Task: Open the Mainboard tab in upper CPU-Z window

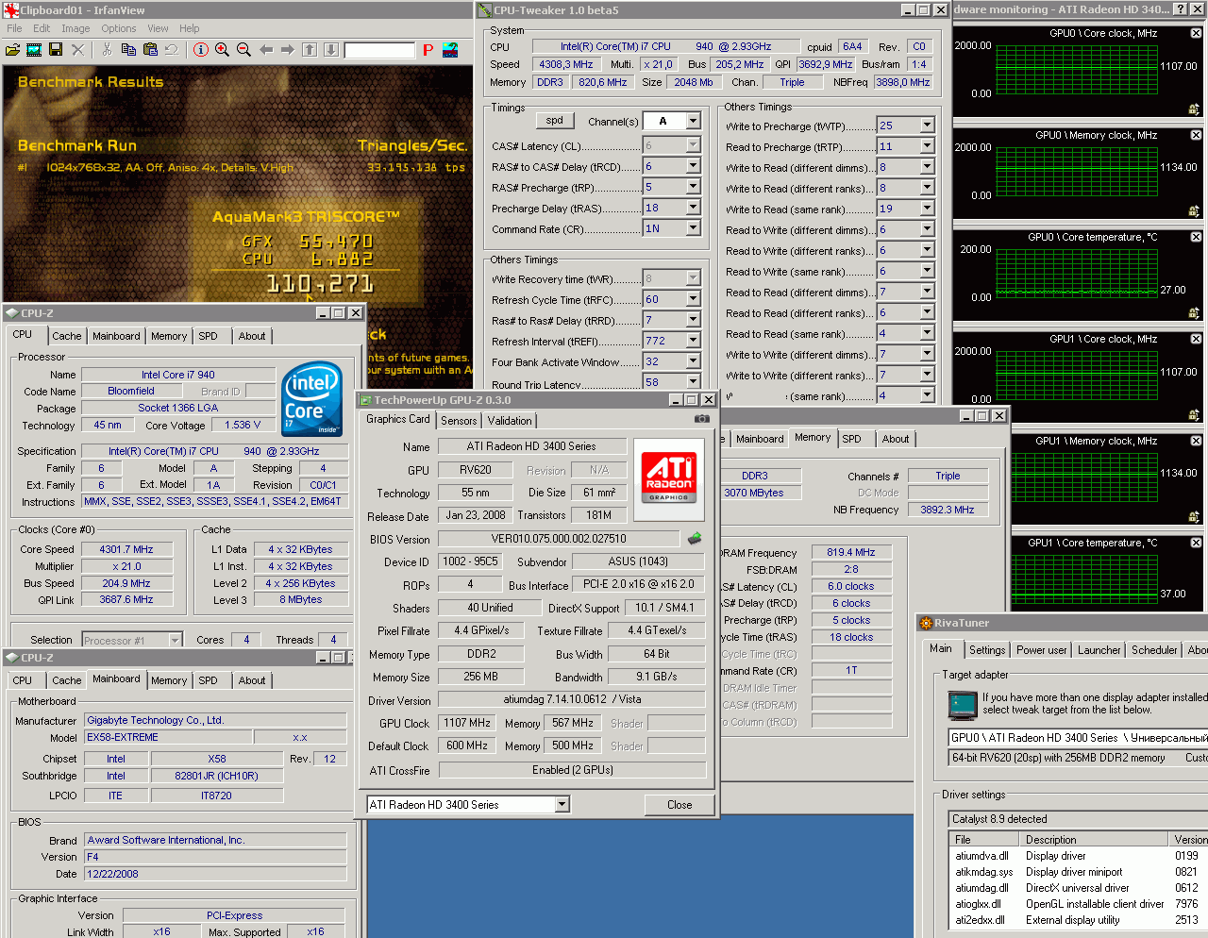Action: [x=116, y=336]
